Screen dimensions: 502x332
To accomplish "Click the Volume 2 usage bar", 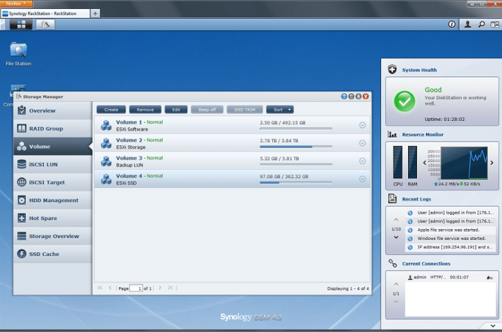I will pos(296,147).
